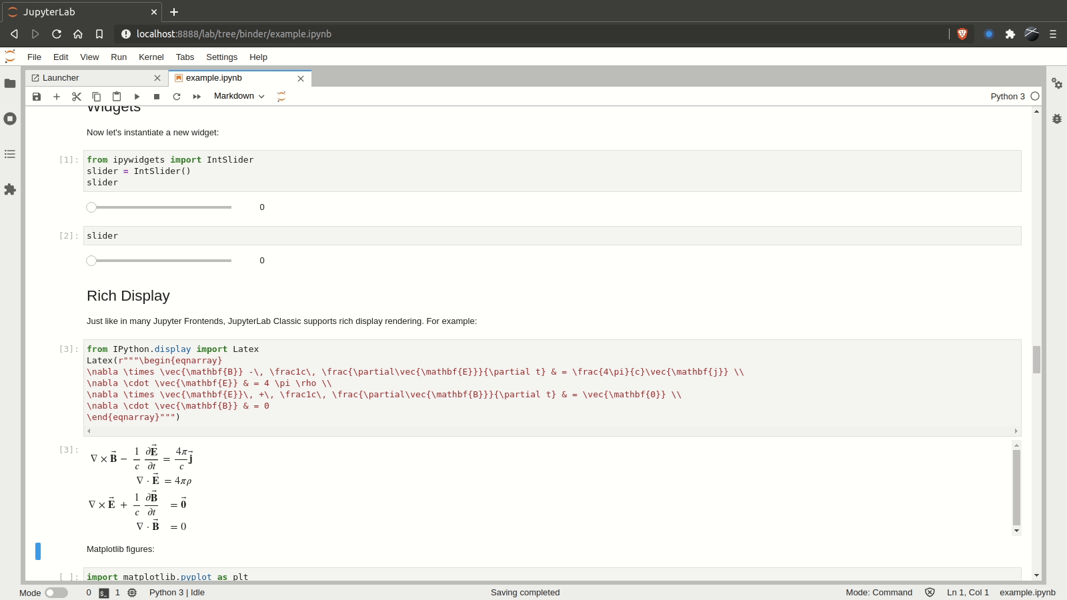Open the browser extensions puzzle icon
The height and width of the screenshot is (600, 1067).
tap(1010, 34)
